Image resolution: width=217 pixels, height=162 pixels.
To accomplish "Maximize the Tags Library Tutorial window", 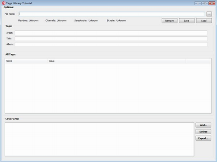I will [205, 3].
